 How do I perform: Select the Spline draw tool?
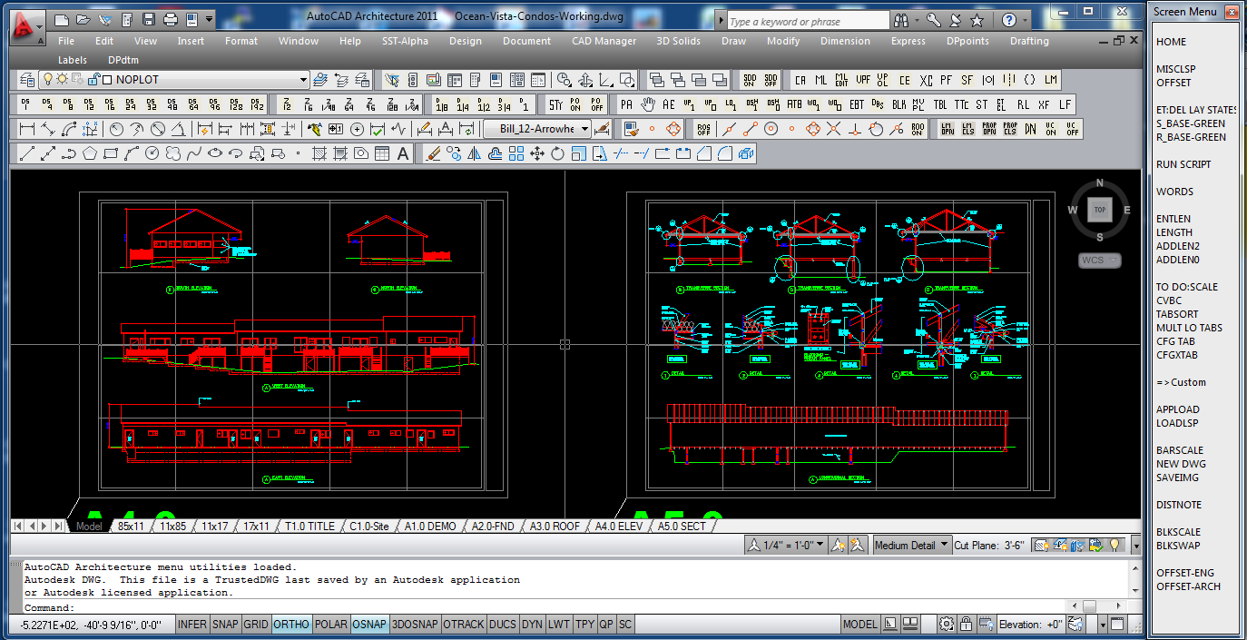click(194, 153)
